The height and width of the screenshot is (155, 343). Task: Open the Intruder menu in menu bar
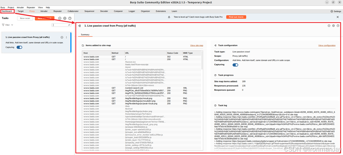(20, 7)
